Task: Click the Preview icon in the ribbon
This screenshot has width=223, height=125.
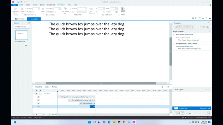Action: [123, 9]
